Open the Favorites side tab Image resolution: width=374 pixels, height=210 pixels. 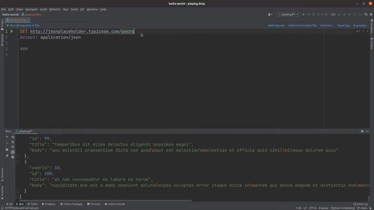pos(2,192)
